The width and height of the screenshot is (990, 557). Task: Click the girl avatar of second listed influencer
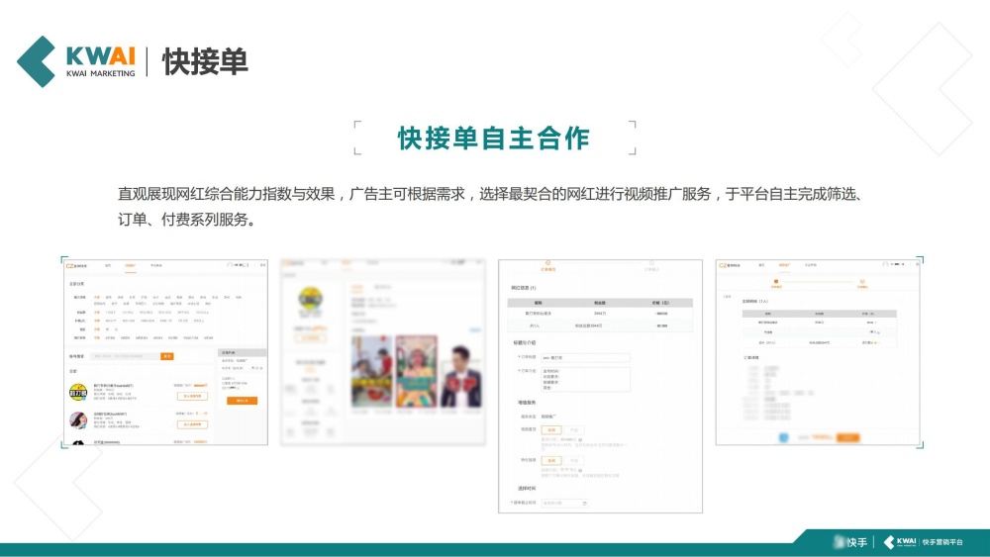pyautogui.click(x=77, y=420)
